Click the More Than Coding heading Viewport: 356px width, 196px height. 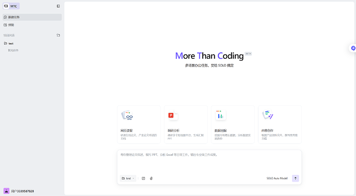pos(209,56)
